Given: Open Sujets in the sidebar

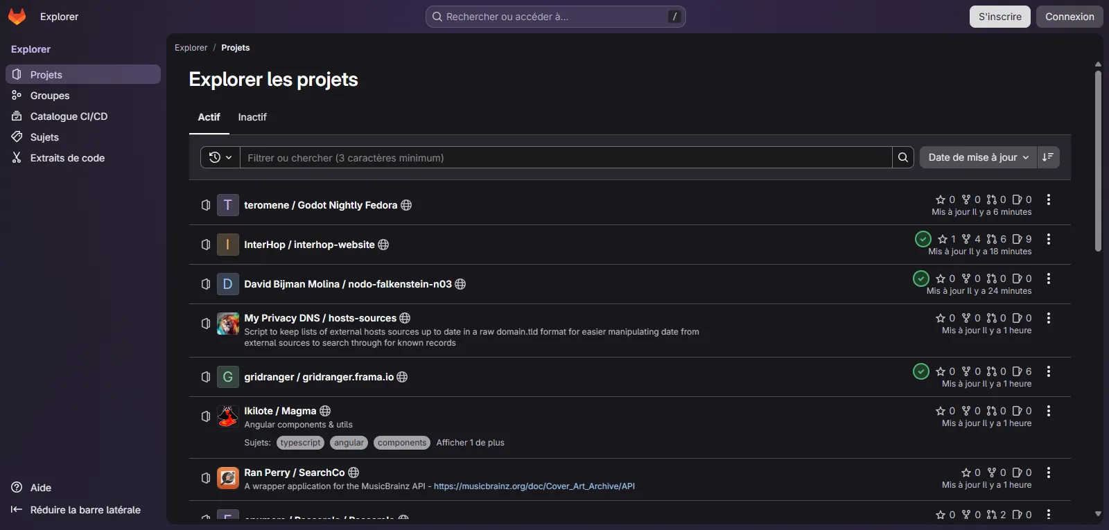Looking at the screenshot, I should [83, 136].
